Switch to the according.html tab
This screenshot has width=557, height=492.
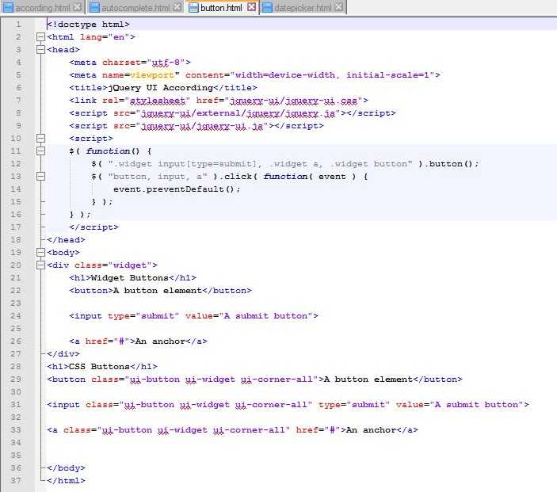[x=43, y=7]
